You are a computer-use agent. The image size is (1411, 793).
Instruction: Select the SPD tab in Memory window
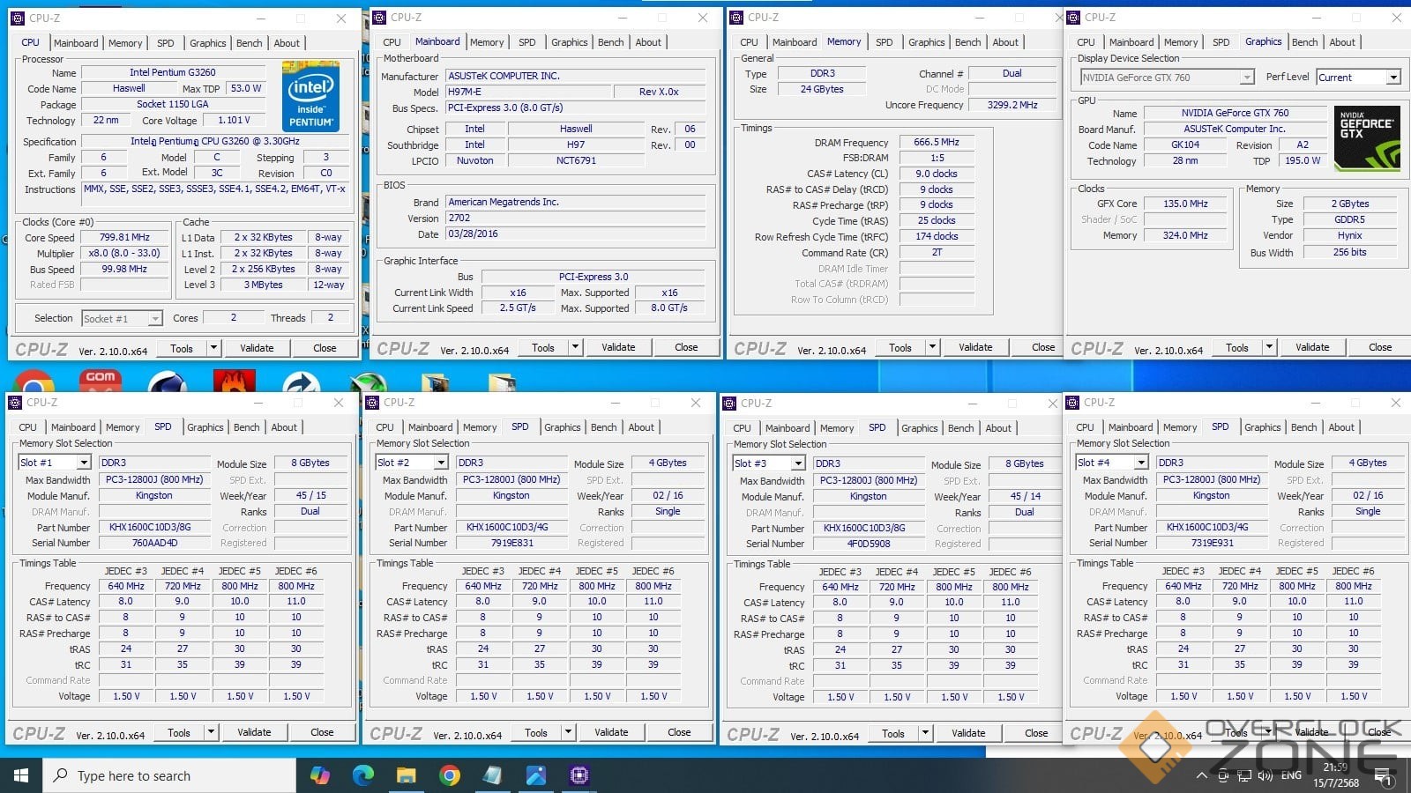[x=884, y=42]
